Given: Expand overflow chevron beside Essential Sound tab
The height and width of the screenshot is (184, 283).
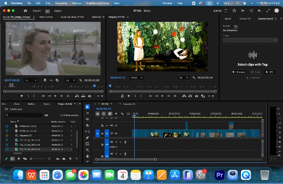Looking at the screenshot, I should (281, 19).
